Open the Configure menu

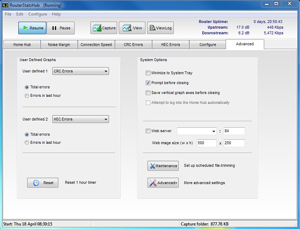[37, 14]
